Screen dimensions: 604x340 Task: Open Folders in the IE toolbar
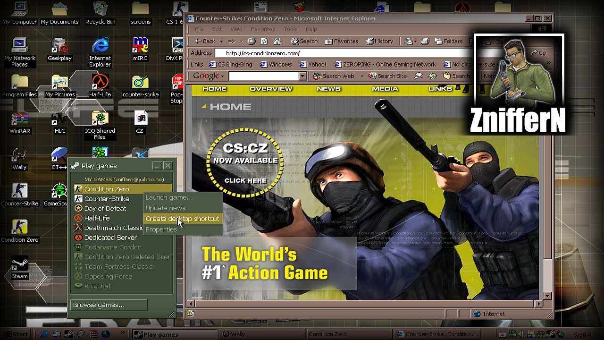(448, 41)
